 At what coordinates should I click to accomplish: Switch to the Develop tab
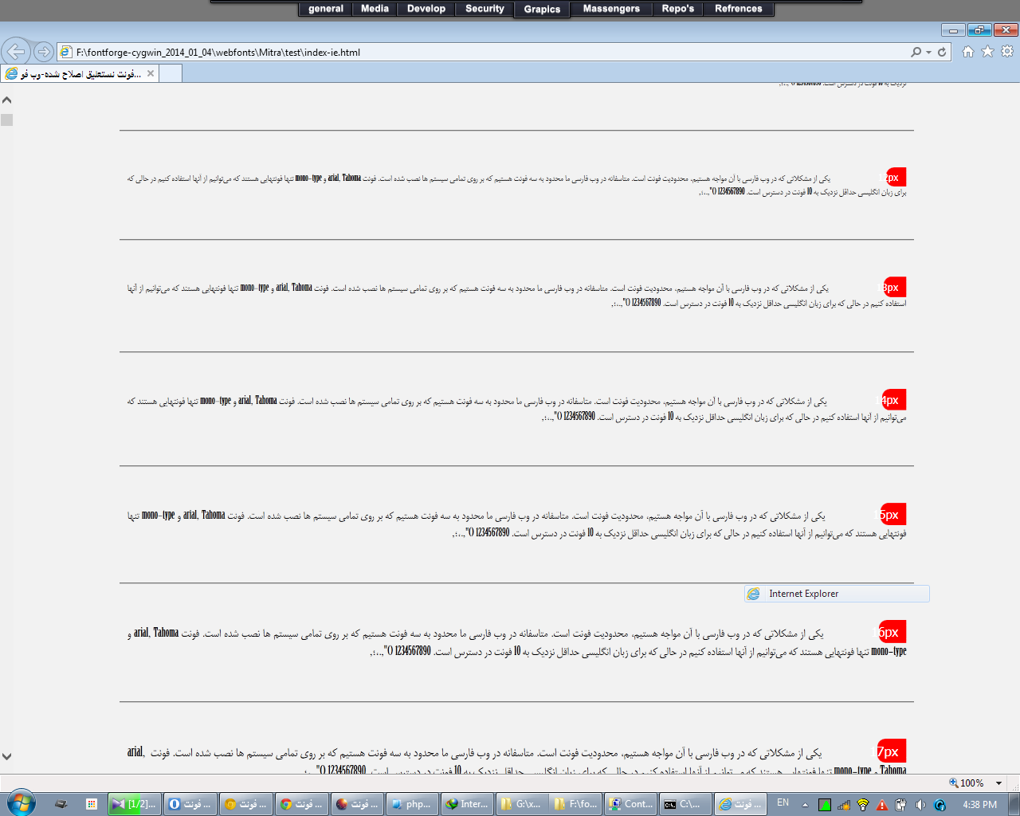click(426, 9)
